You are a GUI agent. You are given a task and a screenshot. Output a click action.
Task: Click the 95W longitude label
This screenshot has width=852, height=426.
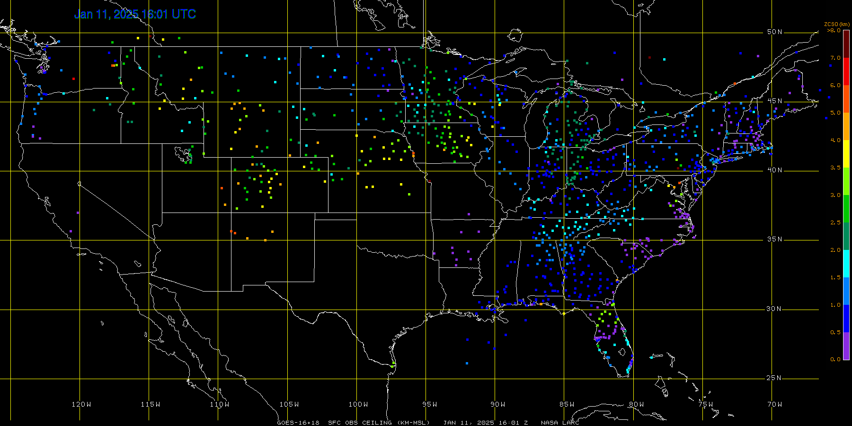coord(430,404)
